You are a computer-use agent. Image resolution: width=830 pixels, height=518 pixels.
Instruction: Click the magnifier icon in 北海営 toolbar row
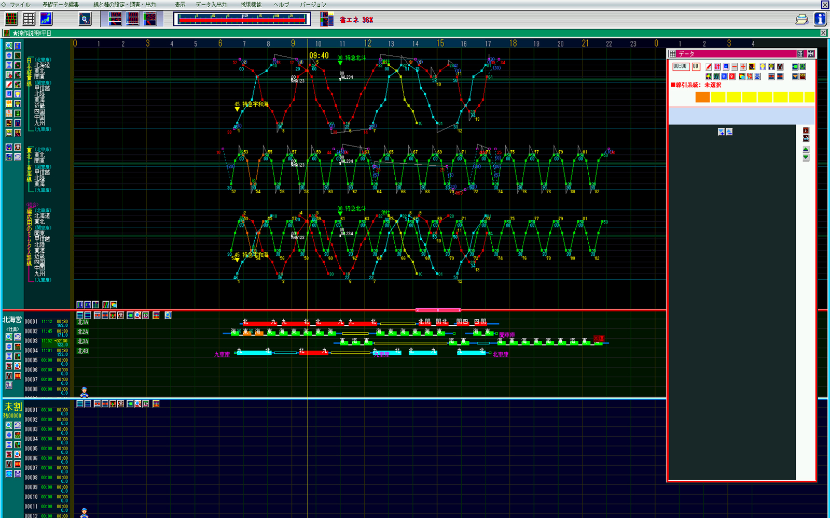click(168, 315)
